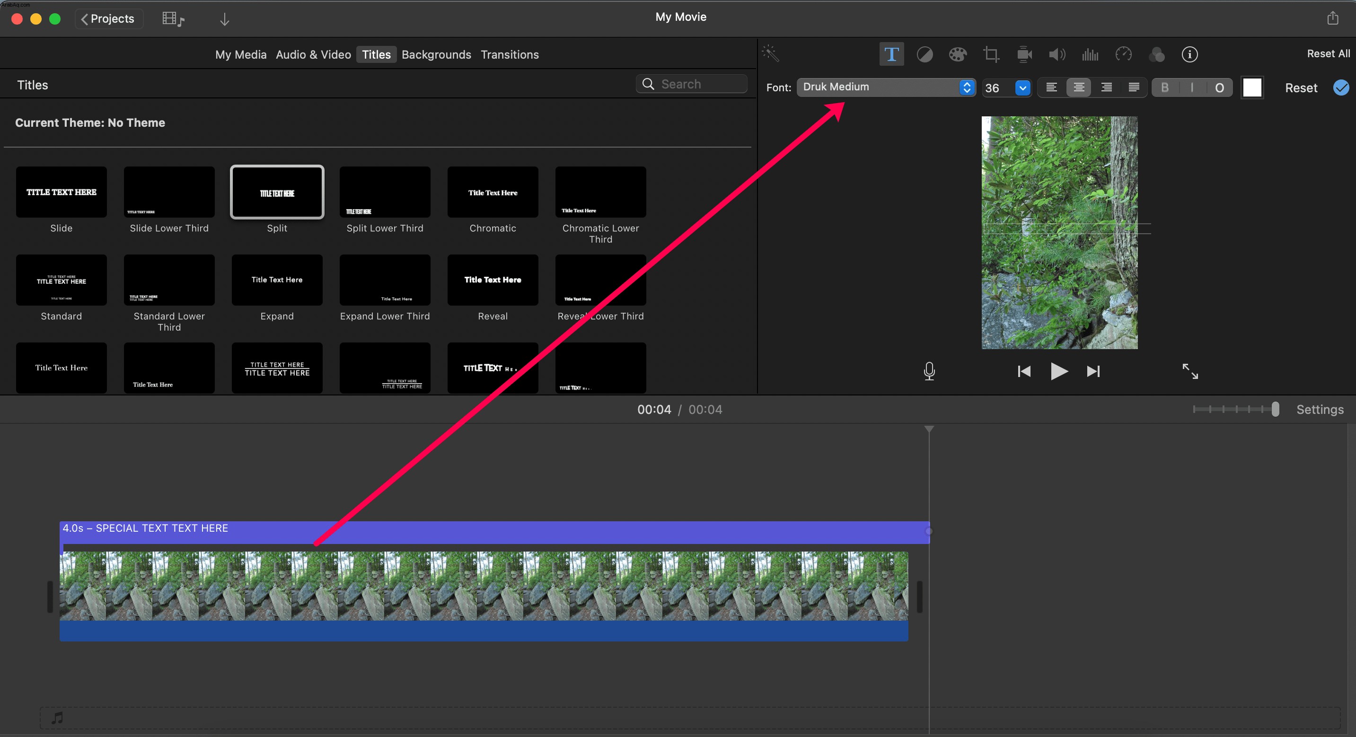Set text alignment to center
The height and width of the screenshot is (737, 1356).
[x=1079, y=88]
